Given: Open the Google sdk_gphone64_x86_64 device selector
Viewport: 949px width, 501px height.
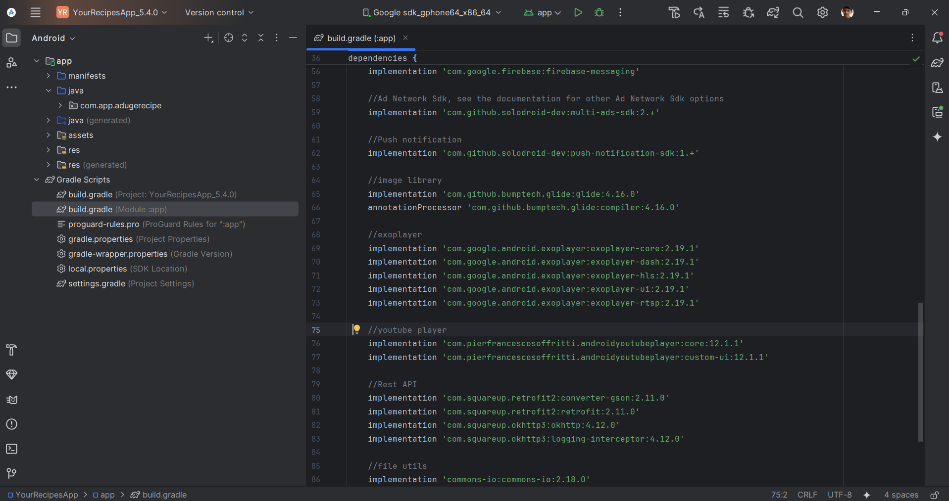Looking at the screenshot, I should [432, 12].
